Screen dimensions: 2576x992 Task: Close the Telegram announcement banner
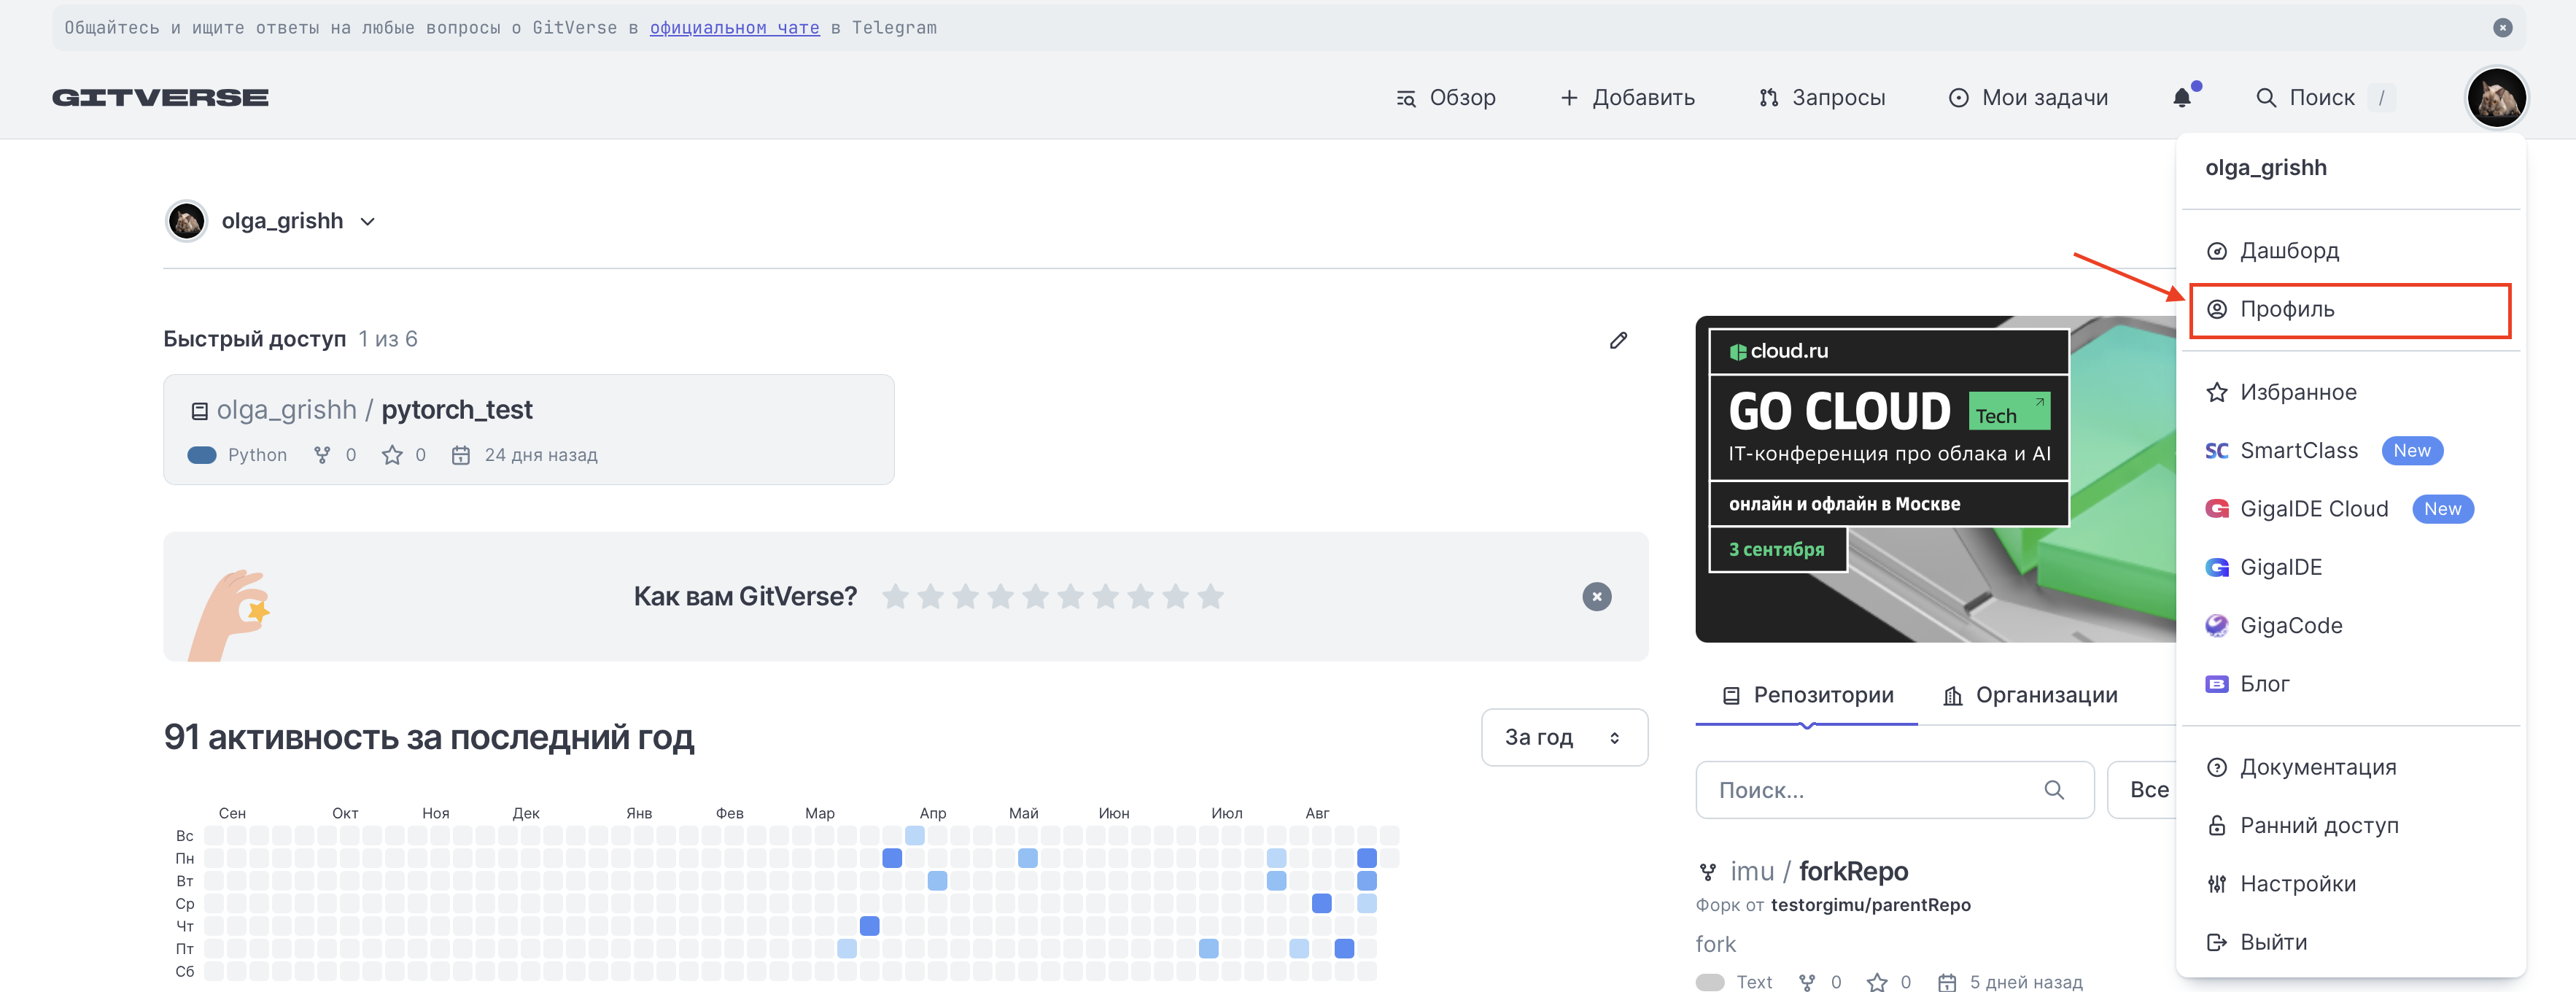[2502, 28]
